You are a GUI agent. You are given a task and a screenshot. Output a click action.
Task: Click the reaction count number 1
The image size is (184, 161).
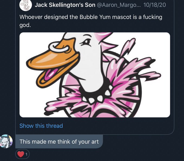pyautogui.click(x=27, y=154)
